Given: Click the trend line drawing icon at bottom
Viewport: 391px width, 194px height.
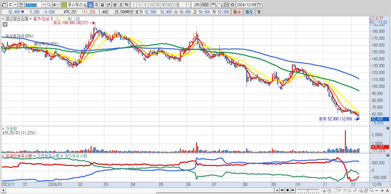Looking at the screenshot, I should pyautogui.click(x=345, y=191).
